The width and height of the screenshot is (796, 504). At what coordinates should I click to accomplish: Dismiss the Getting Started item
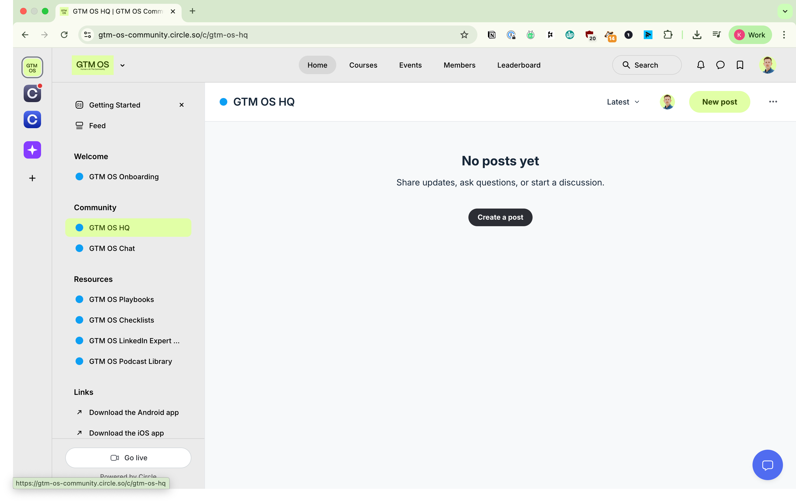point(182,105)
